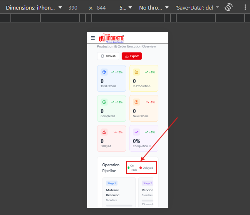The image size is (250, 215).
Task: Click the Delayed warning triangle icon
Action: pos(104,132)
